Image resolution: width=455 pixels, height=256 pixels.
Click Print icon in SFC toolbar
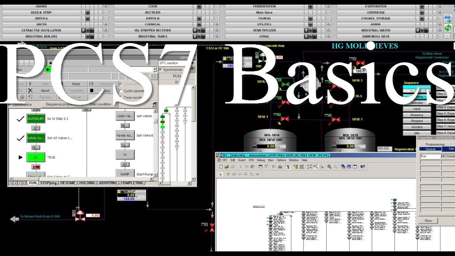(x=232, y=166)
